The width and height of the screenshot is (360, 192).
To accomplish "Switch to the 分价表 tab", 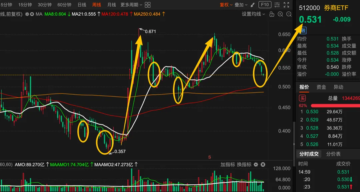I will (333, 154).
